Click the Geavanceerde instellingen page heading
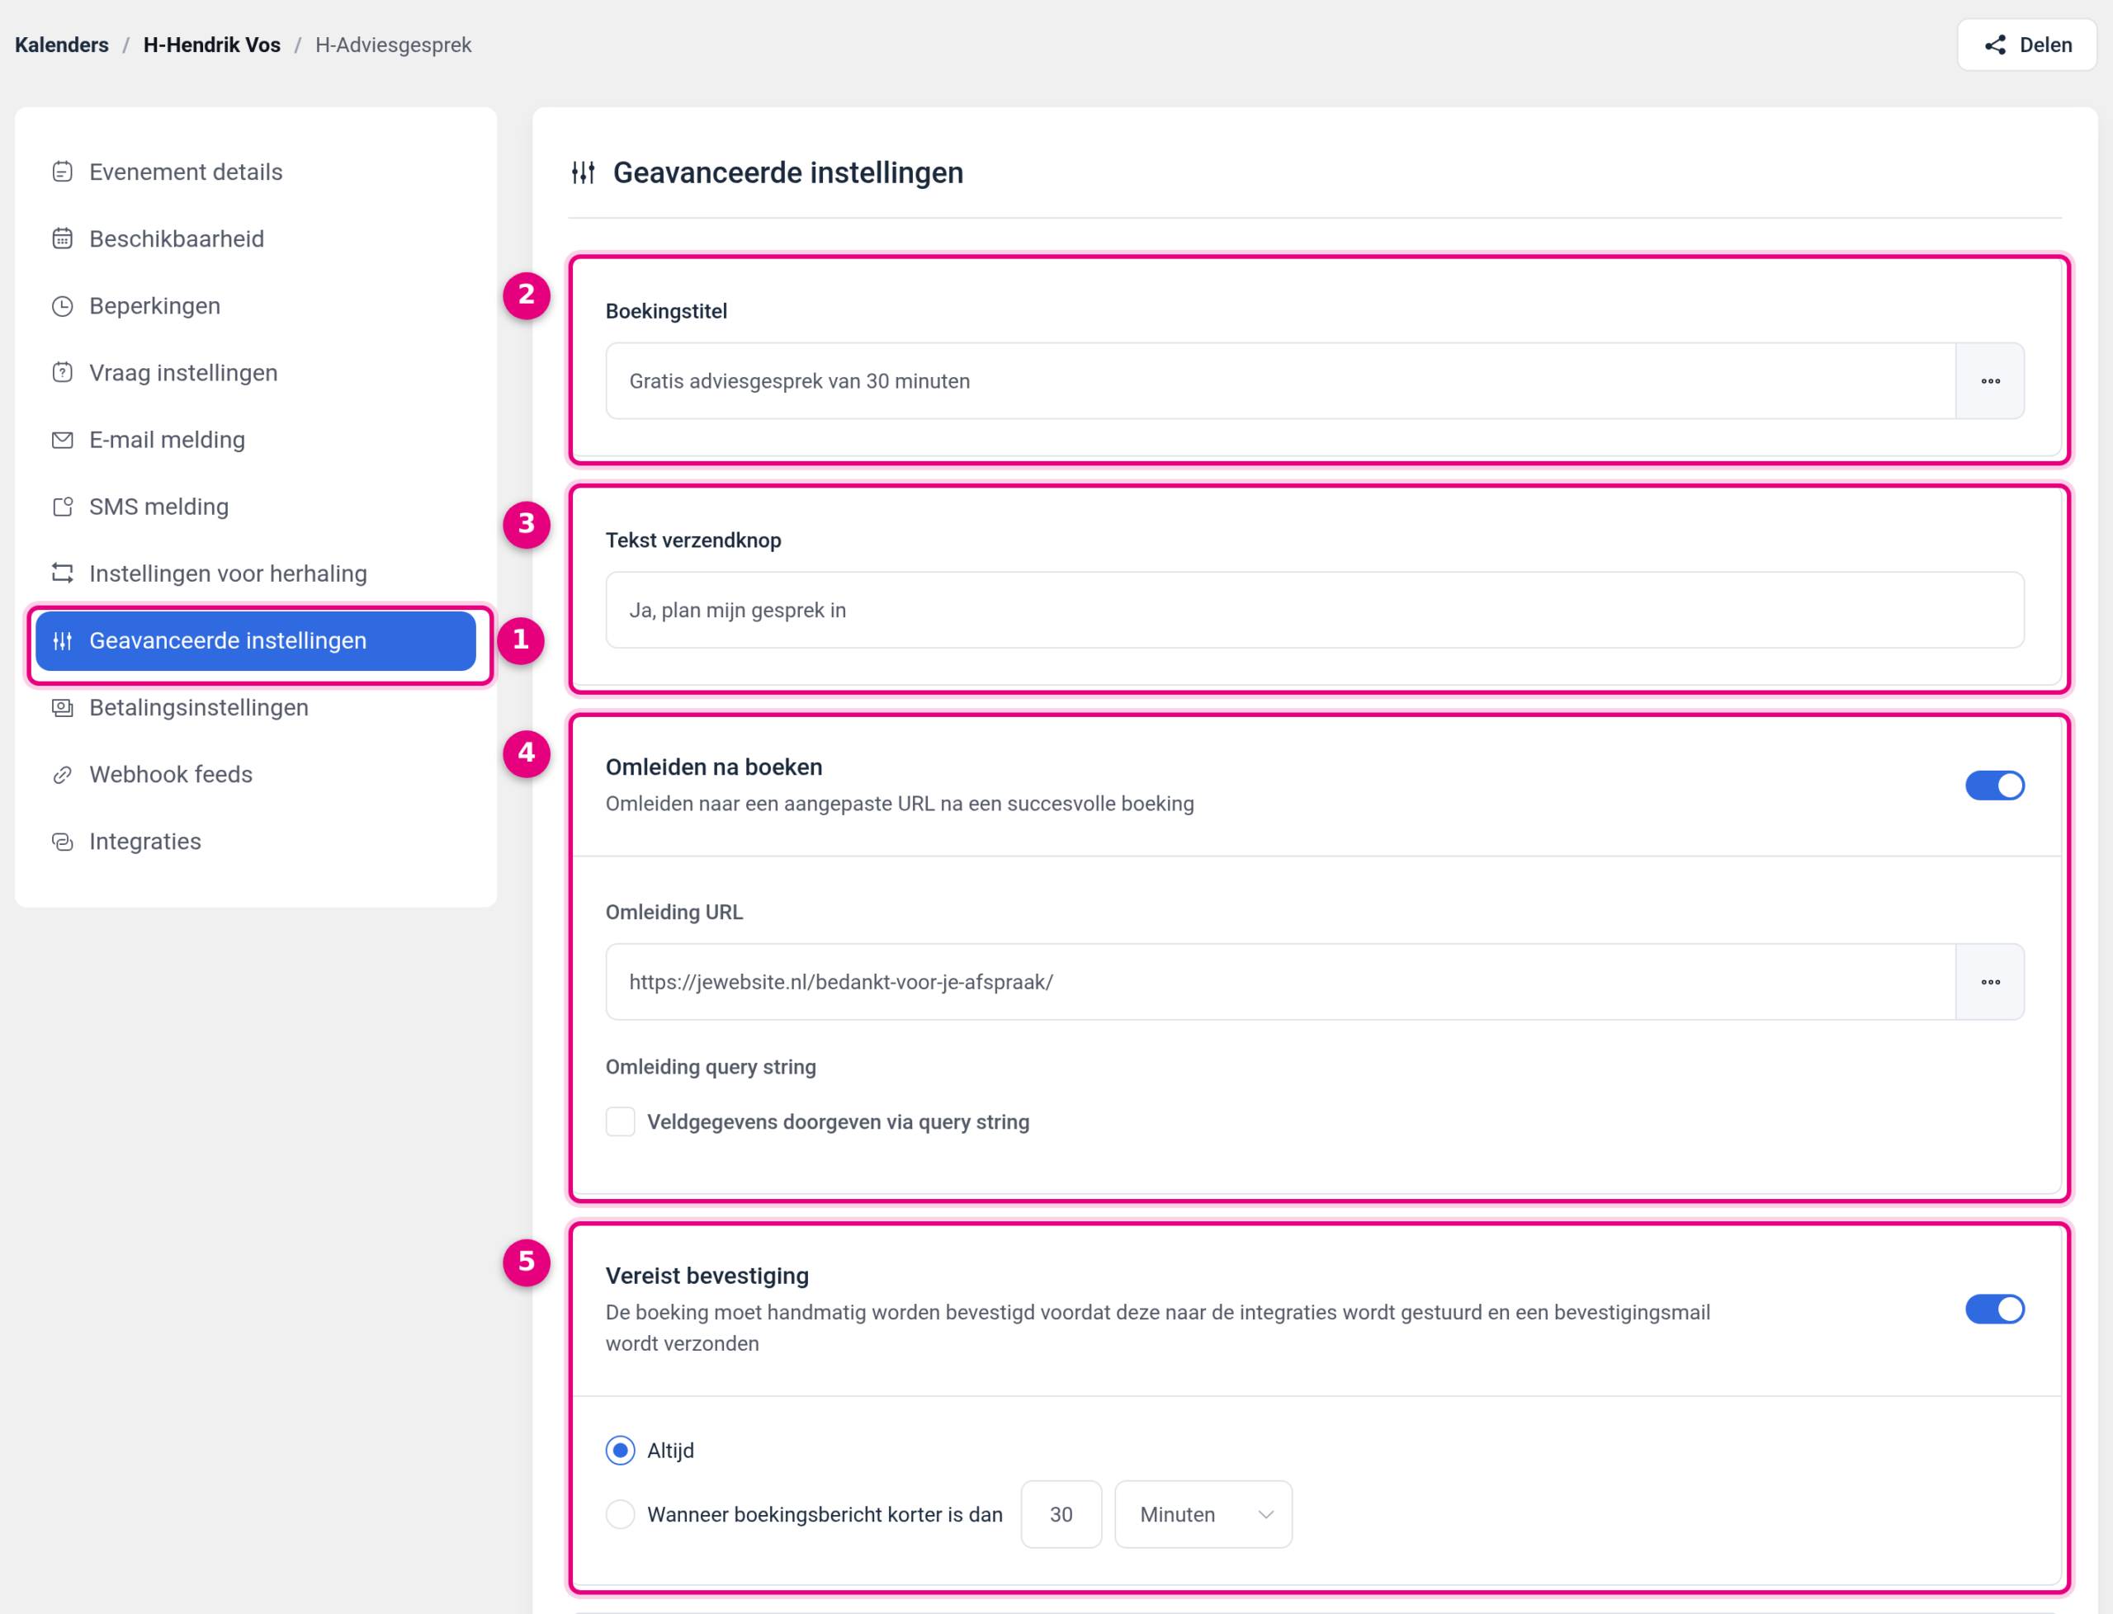2113x1614 pixels. pos(788,173)
